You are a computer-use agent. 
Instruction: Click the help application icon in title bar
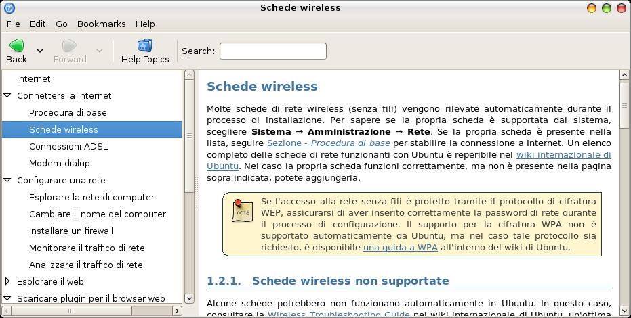pyautogui.click(x=9, y=7)
